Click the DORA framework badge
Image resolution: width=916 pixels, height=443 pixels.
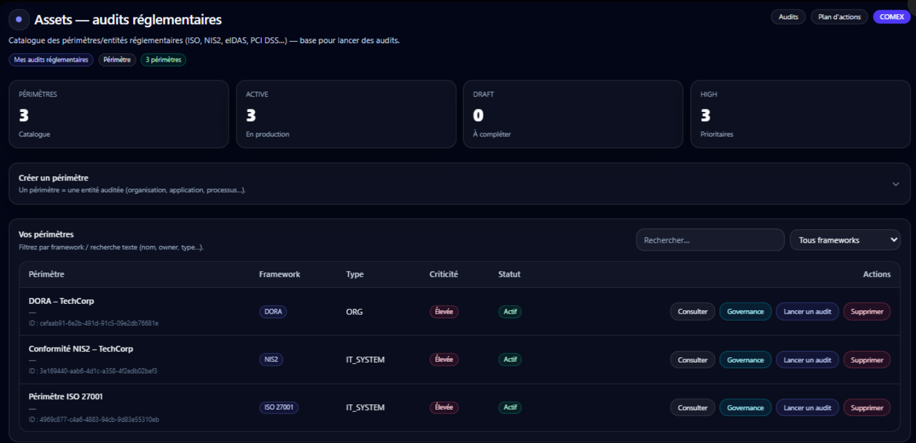point(273,312)
